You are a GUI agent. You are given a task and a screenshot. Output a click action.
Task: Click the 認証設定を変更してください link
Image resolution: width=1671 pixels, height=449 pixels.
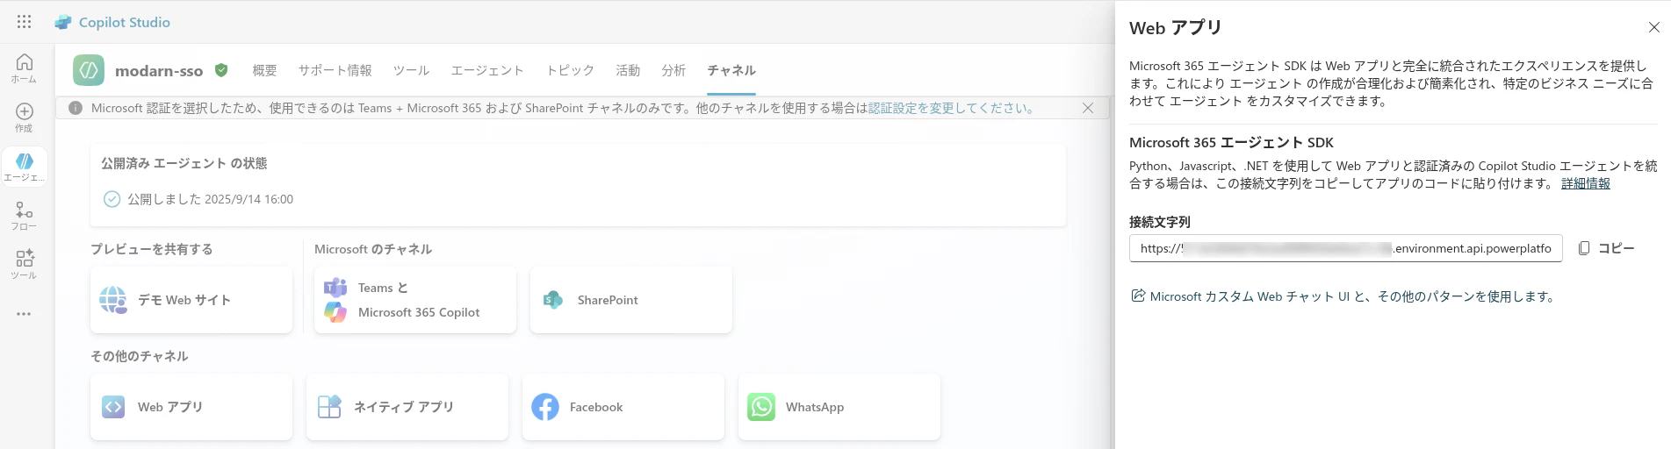click(x=952, y=108)
